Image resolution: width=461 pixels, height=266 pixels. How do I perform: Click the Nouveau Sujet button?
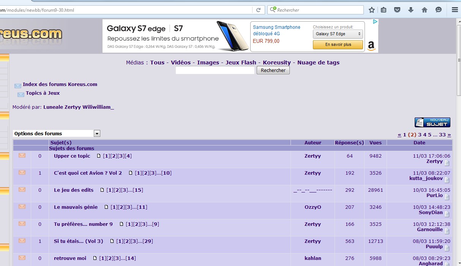(x=432, y=122)
